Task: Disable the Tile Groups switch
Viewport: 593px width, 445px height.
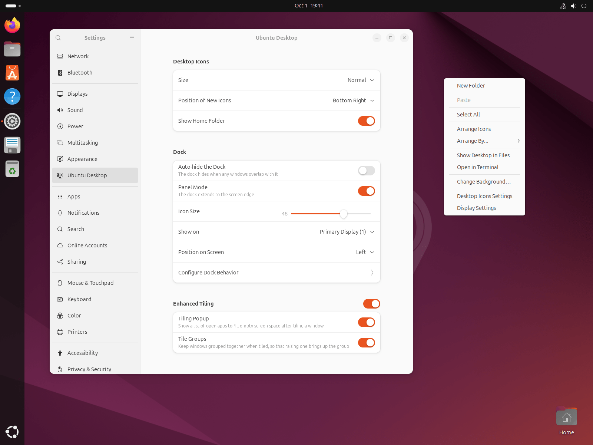Action: [x=366, y=343]
